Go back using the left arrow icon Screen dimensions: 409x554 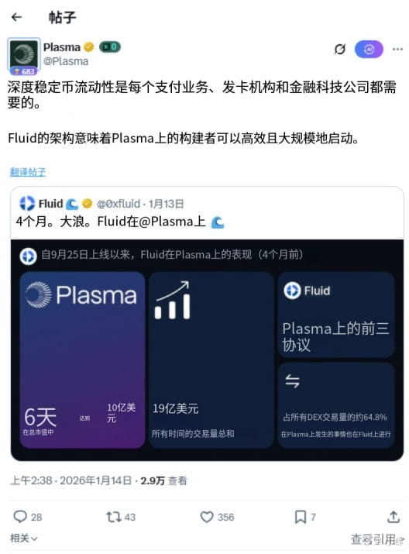point(16,17)
